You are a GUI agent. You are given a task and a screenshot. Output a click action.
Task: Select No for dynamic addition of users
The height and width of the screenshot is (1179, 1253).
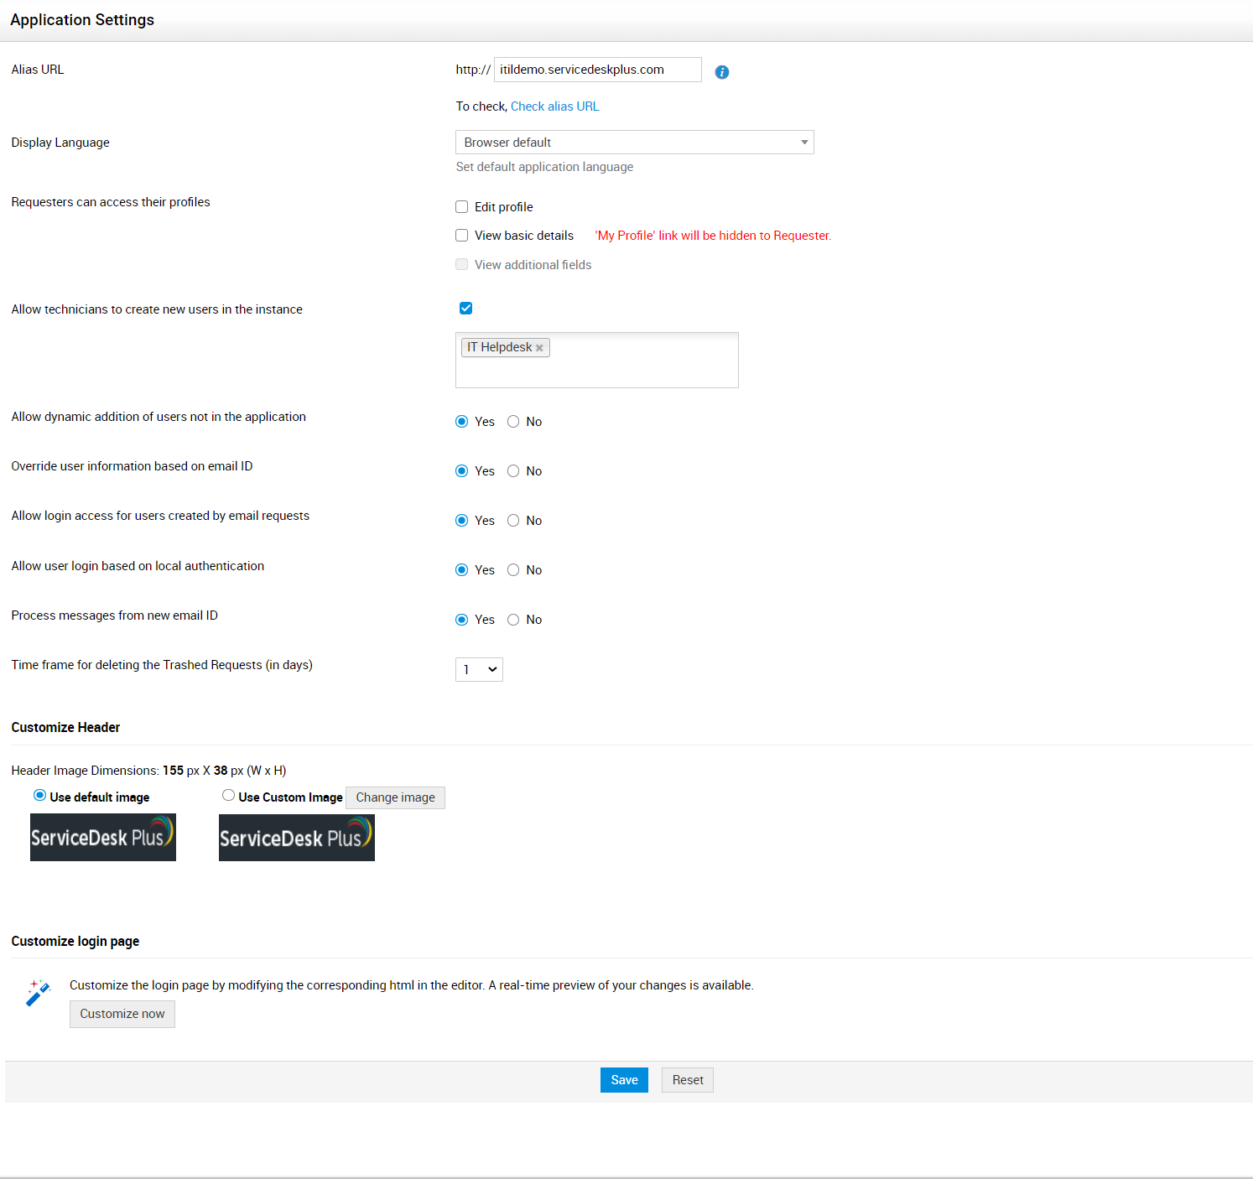tap(513, 422)
